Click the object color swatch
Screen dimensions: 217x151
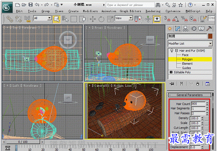tap(210, 36)
